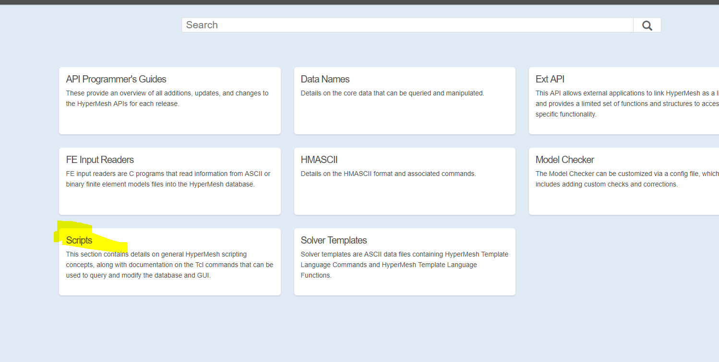Open the highlighted Scripts heading
The image size is (719, 362).
coord(79,240)
